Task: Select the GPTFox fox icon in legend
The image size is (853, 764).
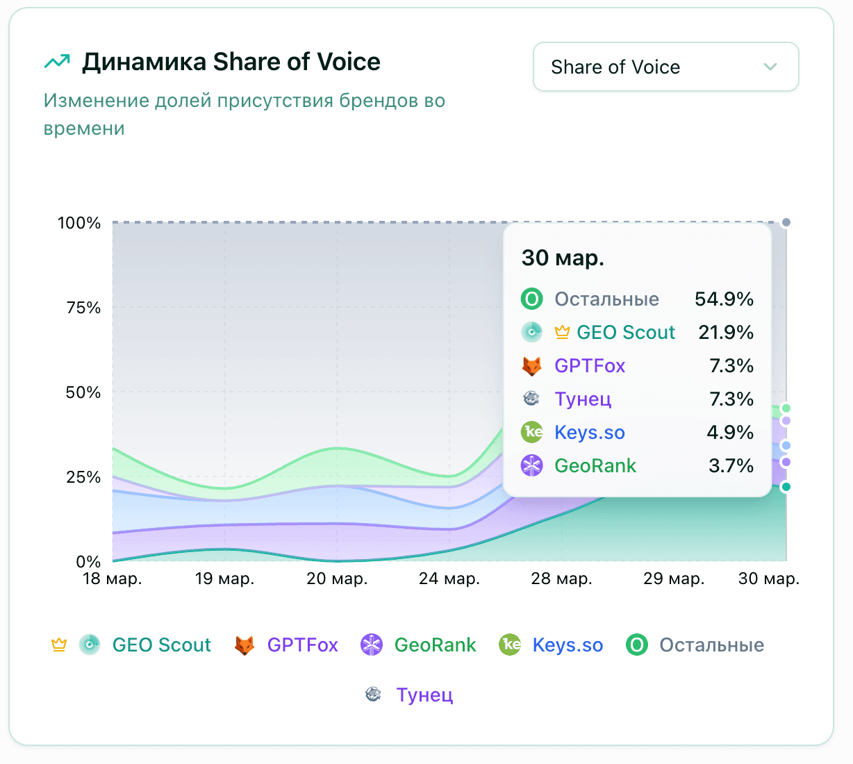Action: coord(246,645)
